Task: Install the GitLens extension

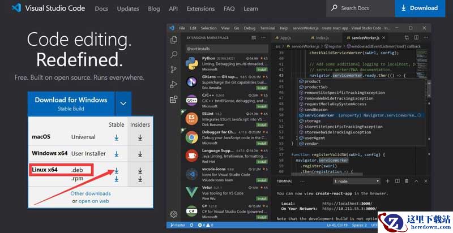Action: [x=262, y=88]
